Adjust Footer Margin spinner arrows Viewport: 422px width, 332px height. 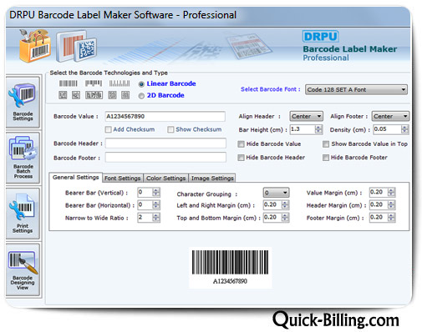click(391, 218)
